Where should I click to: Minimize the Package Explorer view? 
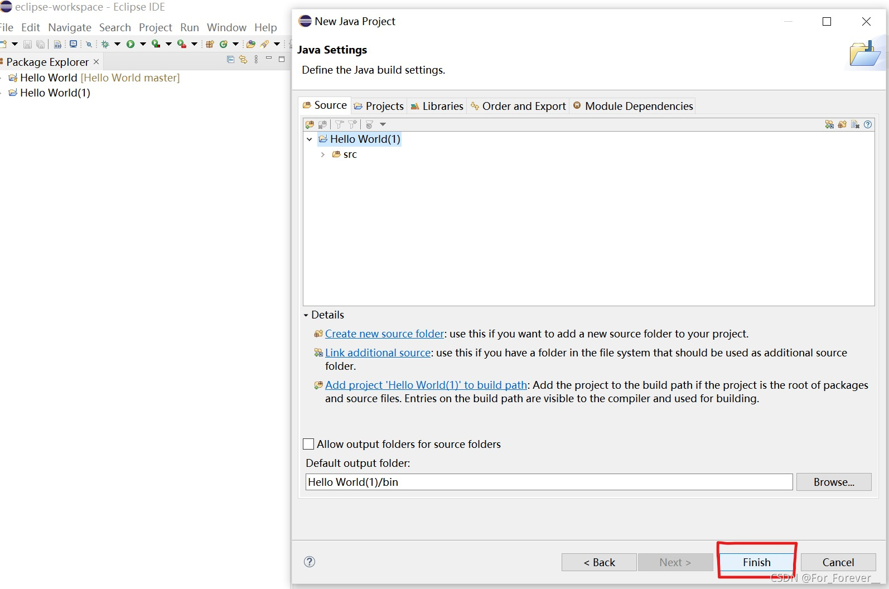(x=269, y=57)
